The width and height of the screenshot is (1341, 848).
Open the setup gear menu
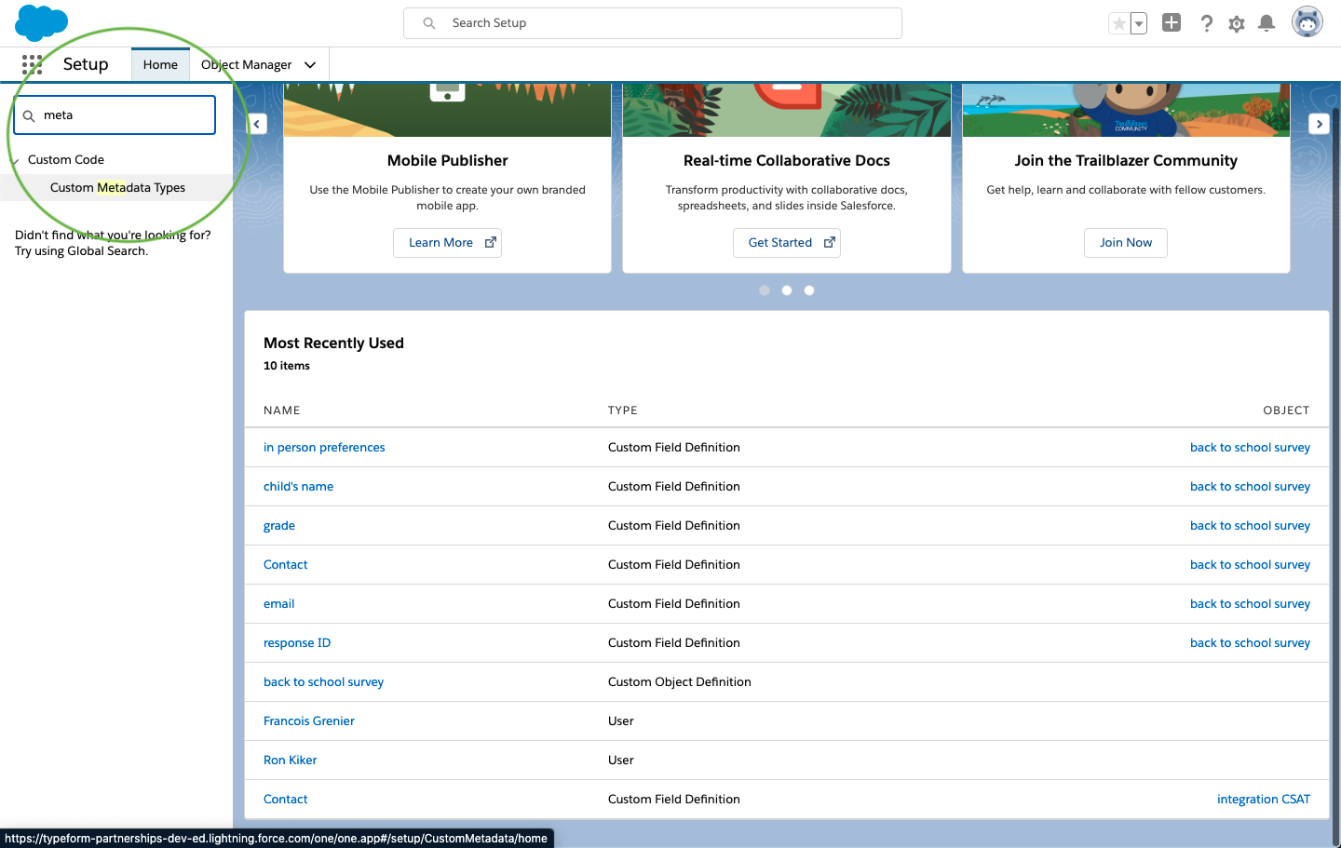click(1237, 23)
